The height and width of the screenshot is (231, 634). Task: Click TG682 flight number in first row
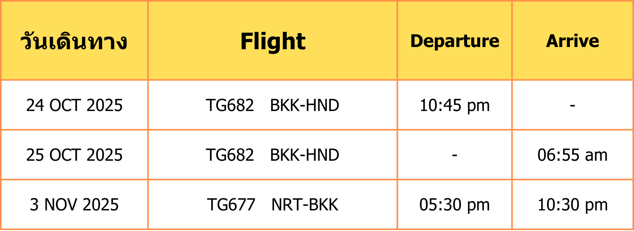click(x=230, y=106)
